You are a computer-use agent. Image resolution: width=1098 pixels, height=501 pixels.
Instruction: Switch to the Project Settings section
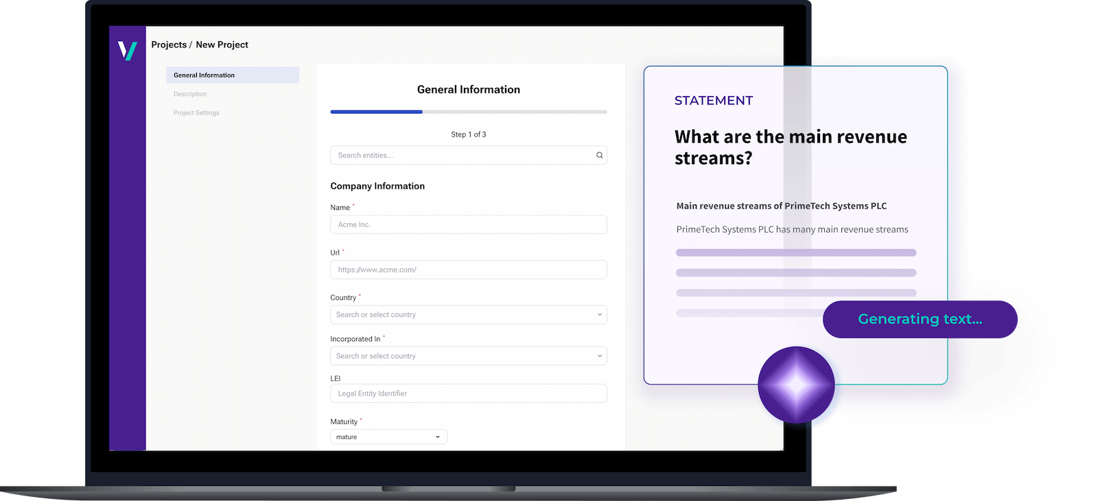pyautogui.click(x=196, y=113)
